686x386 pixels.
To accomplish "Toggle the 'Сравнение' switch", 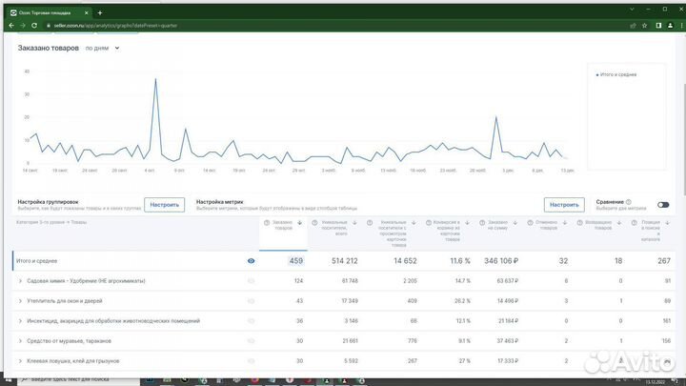I will click(x=663, y=205).
